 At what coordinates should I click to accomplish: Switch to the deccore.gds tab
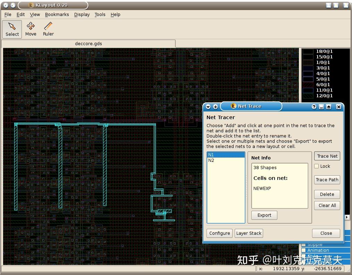point(88,44)
